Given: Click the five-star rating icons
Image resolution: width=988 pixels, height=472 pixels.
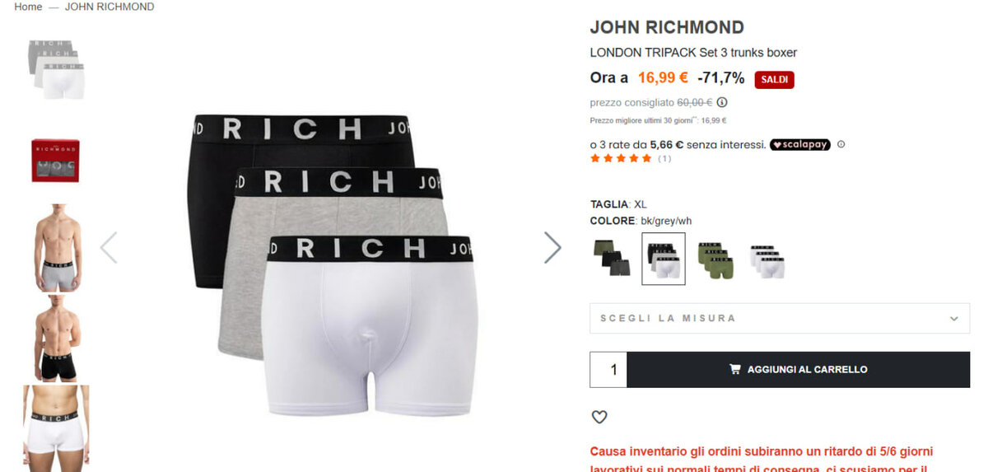Looking at the screenshot, I should pyautogui.click(x=622, y=158).
